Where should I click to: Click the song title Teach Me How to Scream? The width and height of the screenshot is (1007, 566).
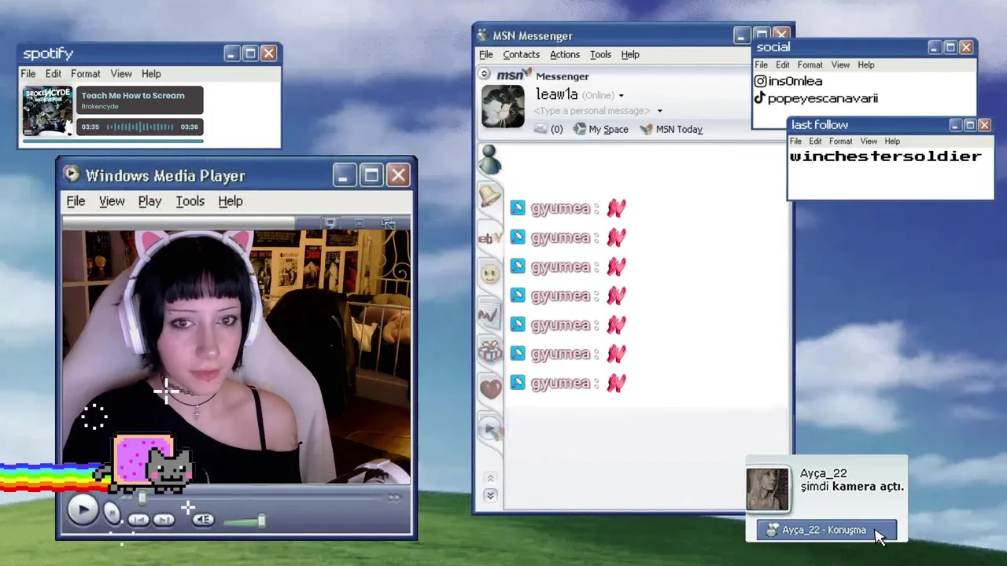click(x=133, y=96)
